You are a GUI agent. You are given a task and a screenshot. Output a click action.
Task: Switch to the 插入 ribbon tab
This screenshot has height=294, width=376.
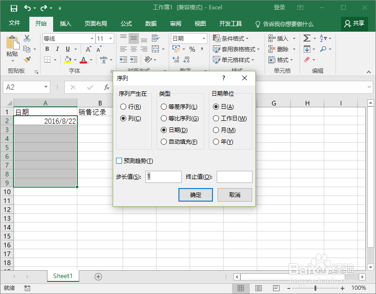65,24
